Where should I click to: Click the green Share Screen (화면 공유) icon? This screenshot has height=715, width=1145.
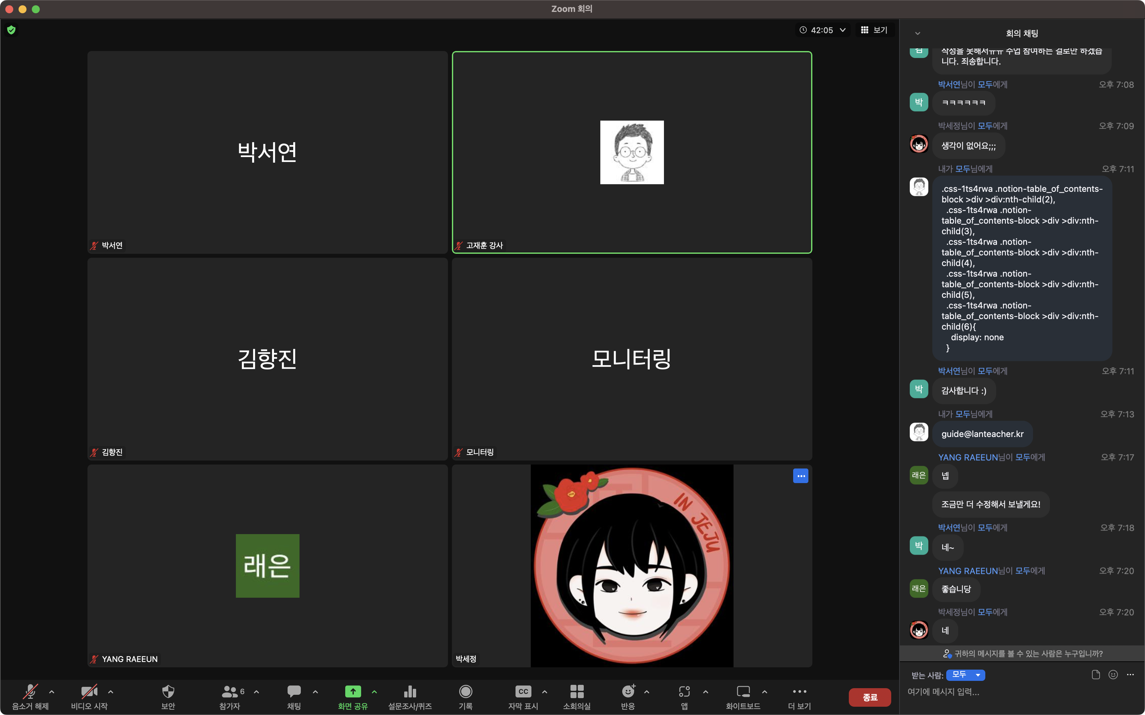[353, 692]
